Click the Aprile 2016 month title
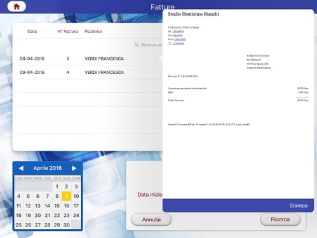Viewport: 317px width, 238px height. point(48,168)
